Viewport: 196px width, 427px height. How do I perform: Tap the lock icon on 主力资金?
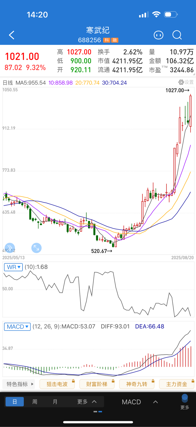pos(193,381)
